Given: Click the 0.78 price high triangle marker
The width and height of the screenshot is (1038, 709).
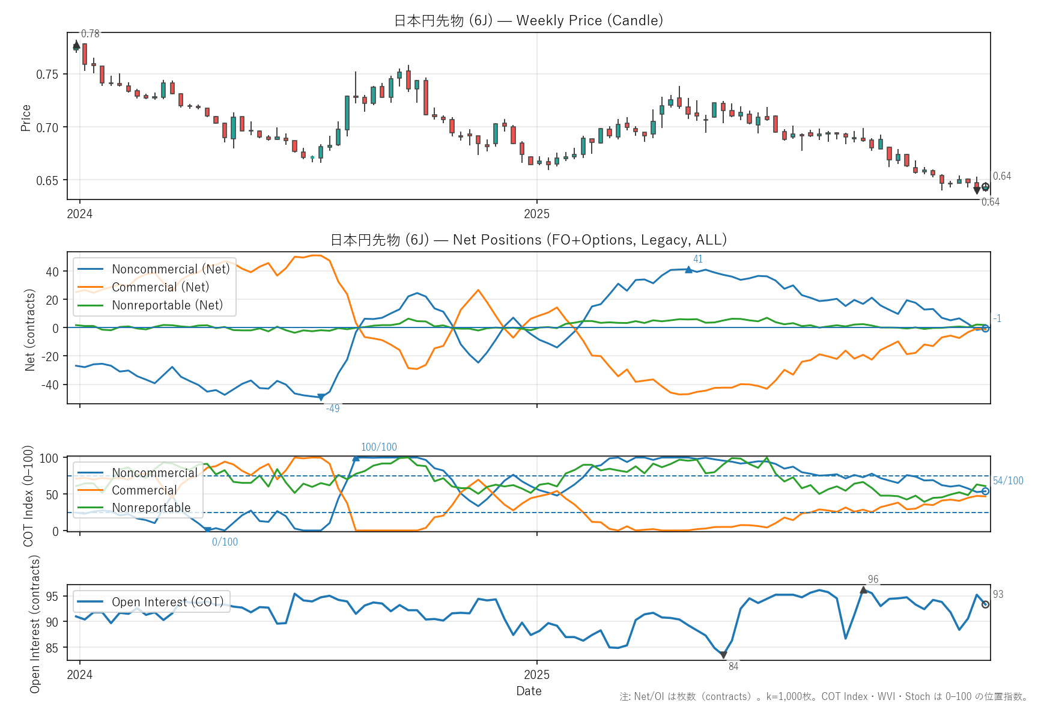Looking at the screenshot, I should point(76,45).
